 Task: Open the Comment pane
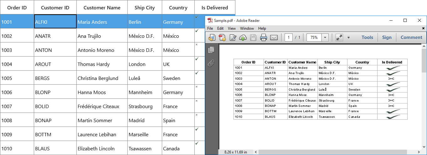[411, 37]
